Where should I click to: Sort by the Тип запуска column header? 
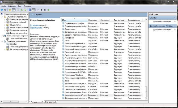click(x=120, y=20)
